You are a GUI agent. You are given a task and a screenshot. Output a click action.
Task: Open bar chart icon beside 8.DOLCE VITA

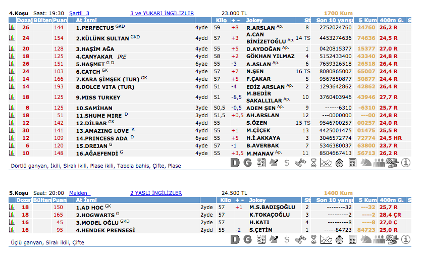(x=12, y=86)
